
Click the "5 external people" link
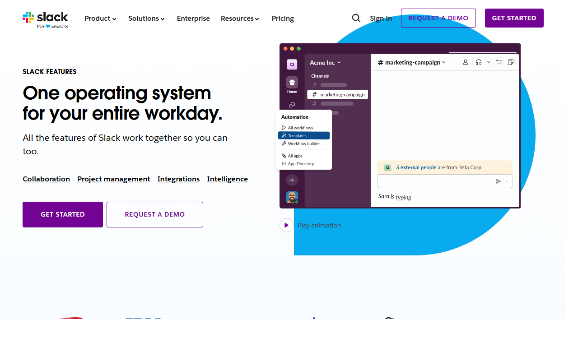416,167
